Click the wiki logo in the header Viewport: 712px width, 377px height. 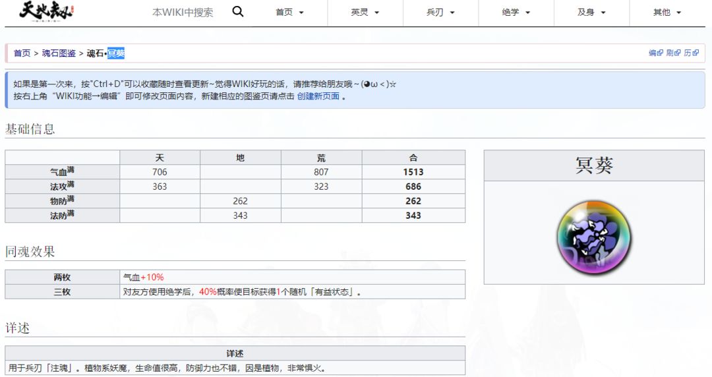coord(47,11)
